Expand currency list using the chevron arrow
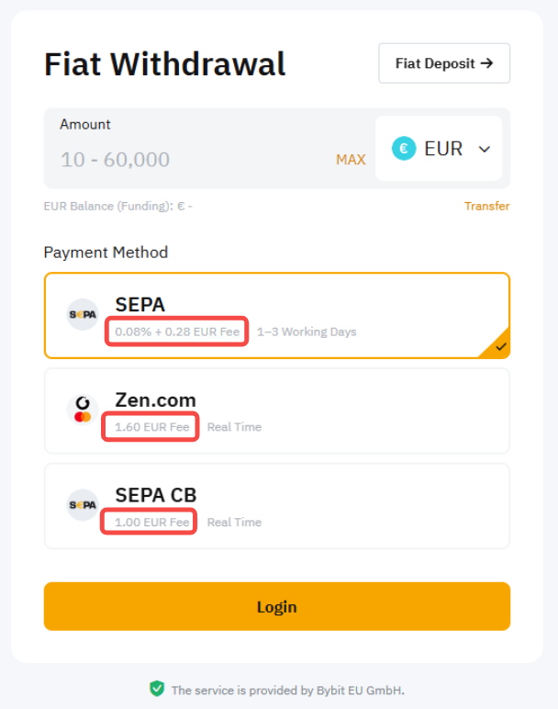The height and width of the screenshot is (709, 558). [485, 150]
